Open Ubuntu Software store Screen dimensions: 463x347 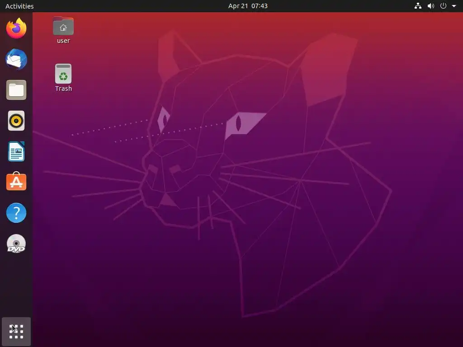click(16, 182)
